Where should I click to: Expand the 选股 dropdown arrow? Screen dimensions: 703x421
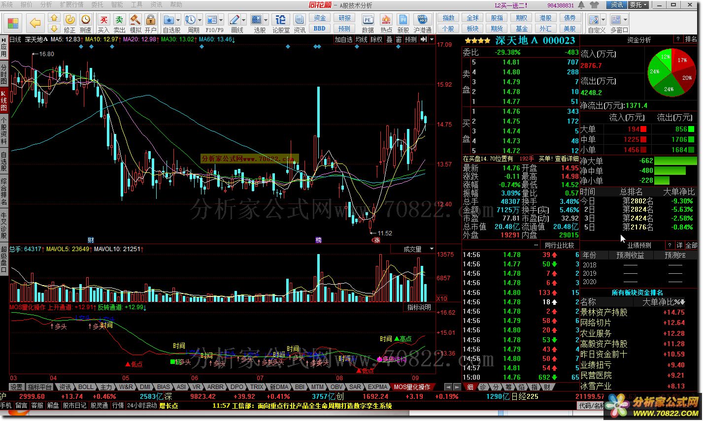[x=266, y=20]
